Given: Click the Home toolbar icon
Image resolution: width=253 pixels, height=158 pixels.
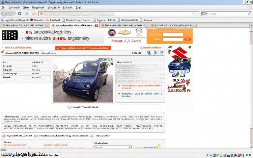Looking at the screenshot, I should click(x=34, y=14).
